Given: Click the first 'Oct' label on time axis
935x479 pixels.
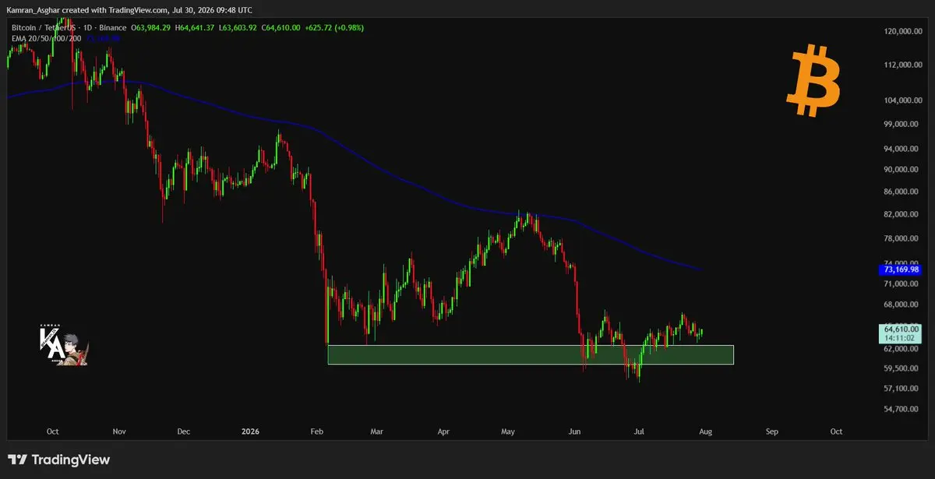Looking at the screenshot, I should pyautogui.click(x=52, y=431).
